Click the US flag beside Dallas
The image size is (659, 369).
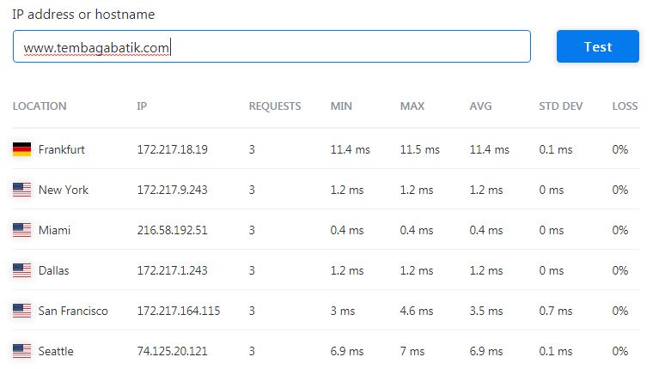point(21,270)
